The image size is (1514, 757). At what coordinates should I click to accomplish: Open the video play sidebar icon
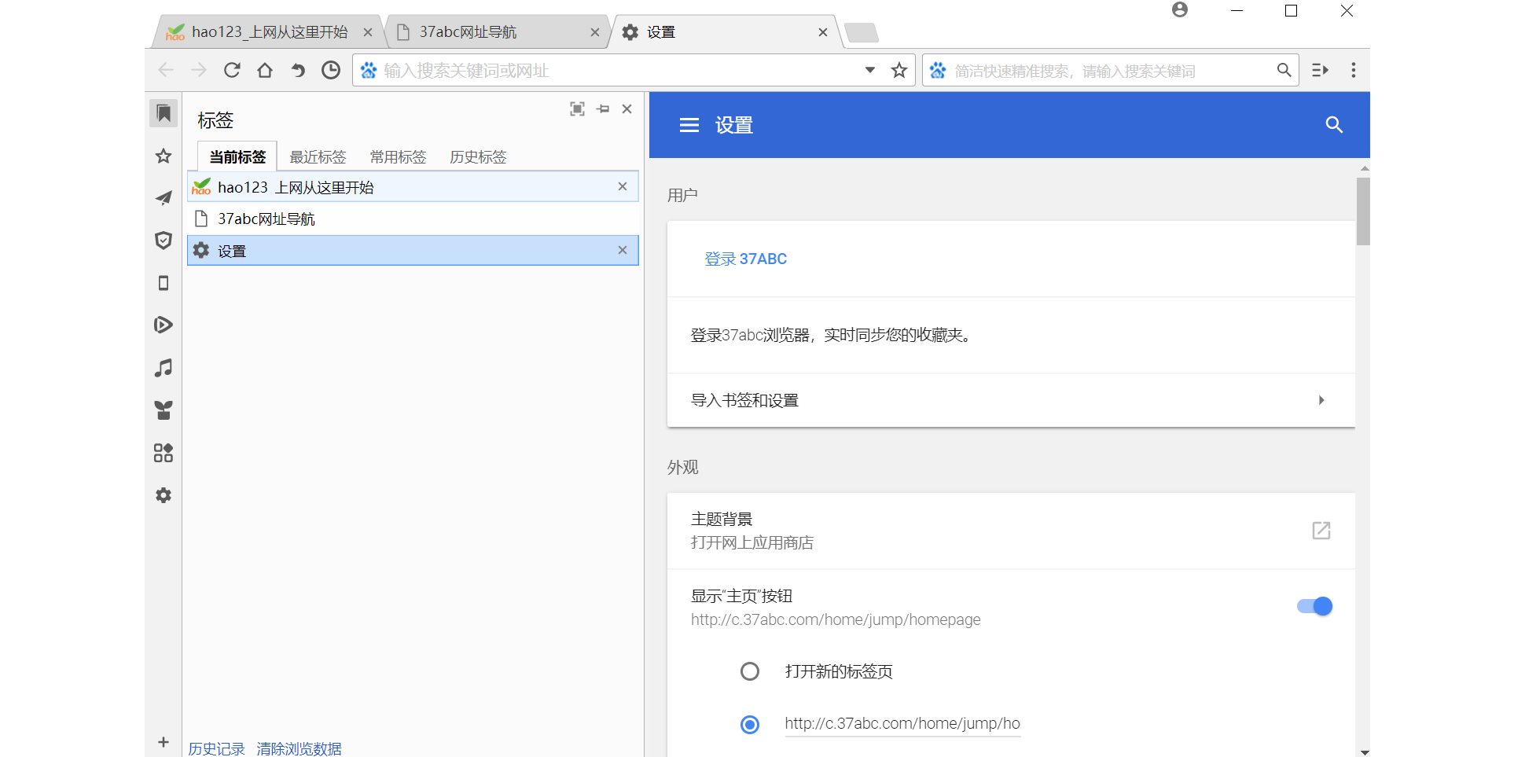coord(164,325)
